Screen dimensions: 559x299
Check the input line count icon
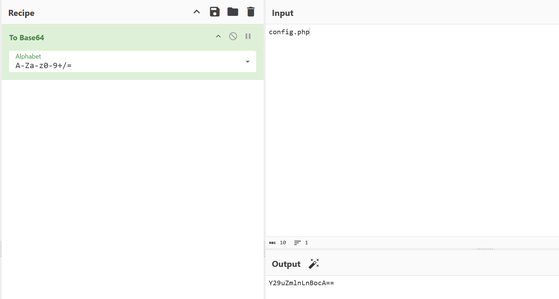298,243
